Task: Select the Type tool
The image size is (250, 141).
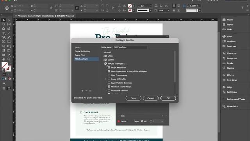Action: pyautogui.click(x=4, y=33)
